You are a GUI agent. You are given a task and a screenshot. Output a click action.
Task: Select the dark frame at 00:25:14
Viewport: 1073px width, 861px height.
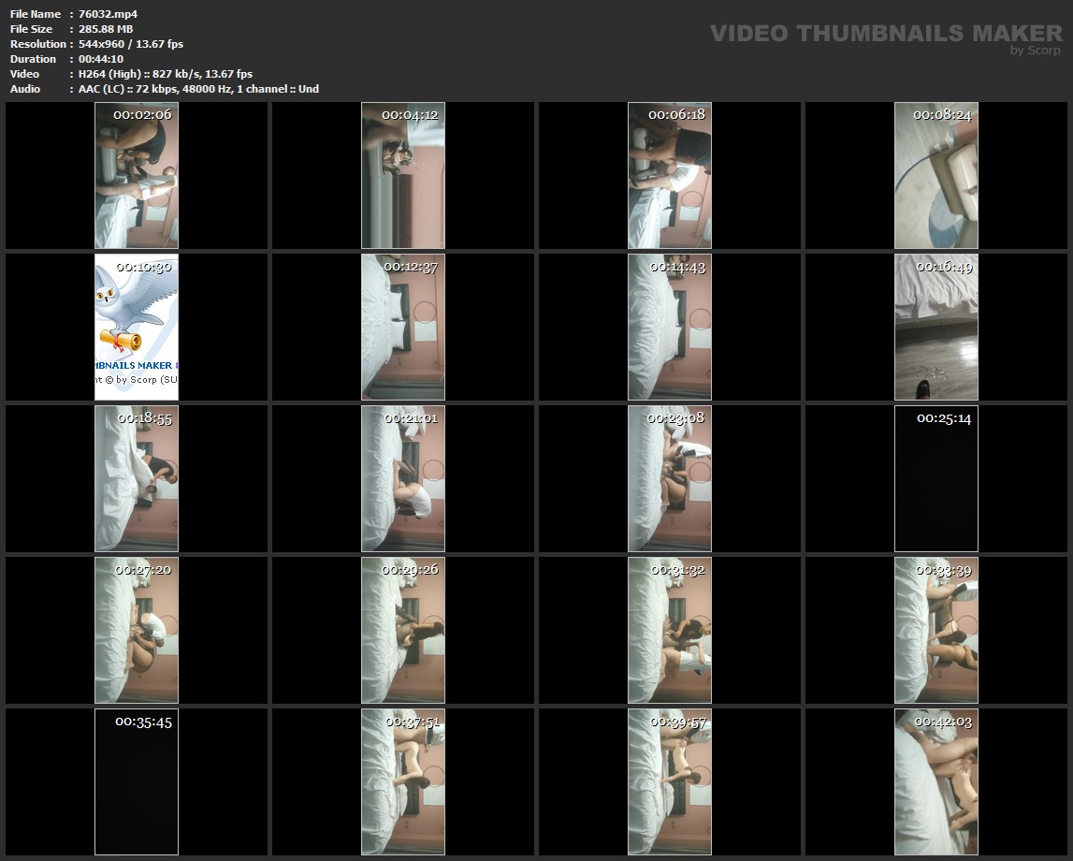(936, 479)
